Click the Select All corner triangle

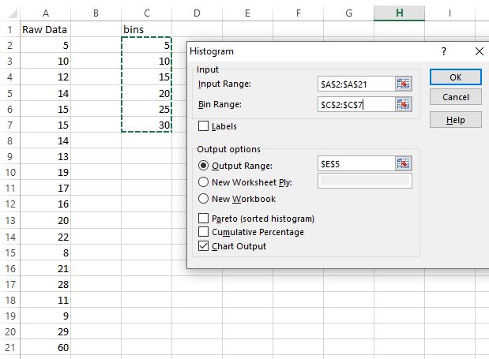pyautogui.click(x=13, y=13)
